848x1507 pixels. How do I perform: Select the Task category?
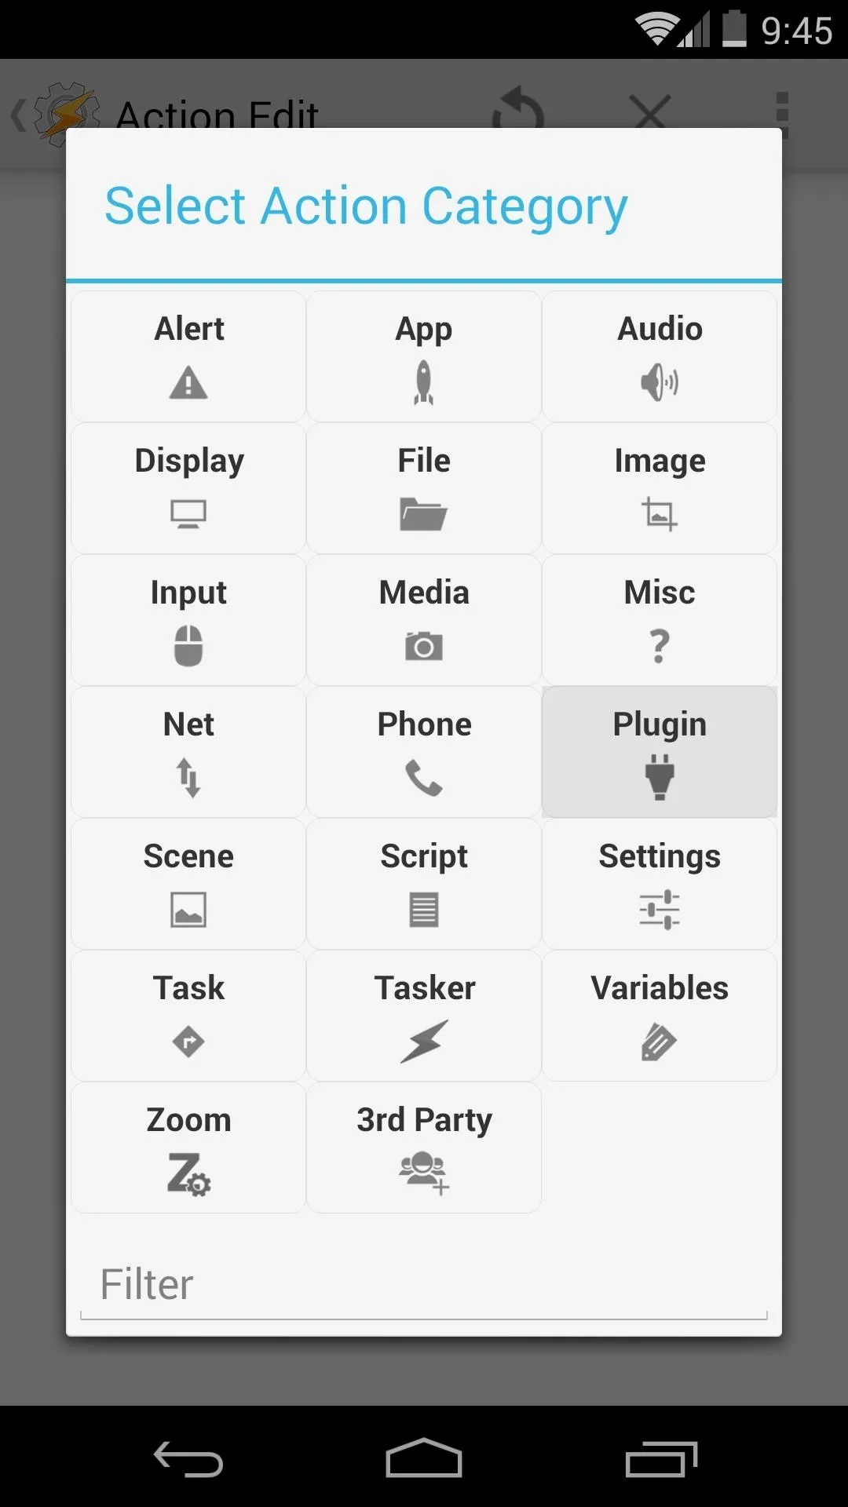(x=188, y=1016)
